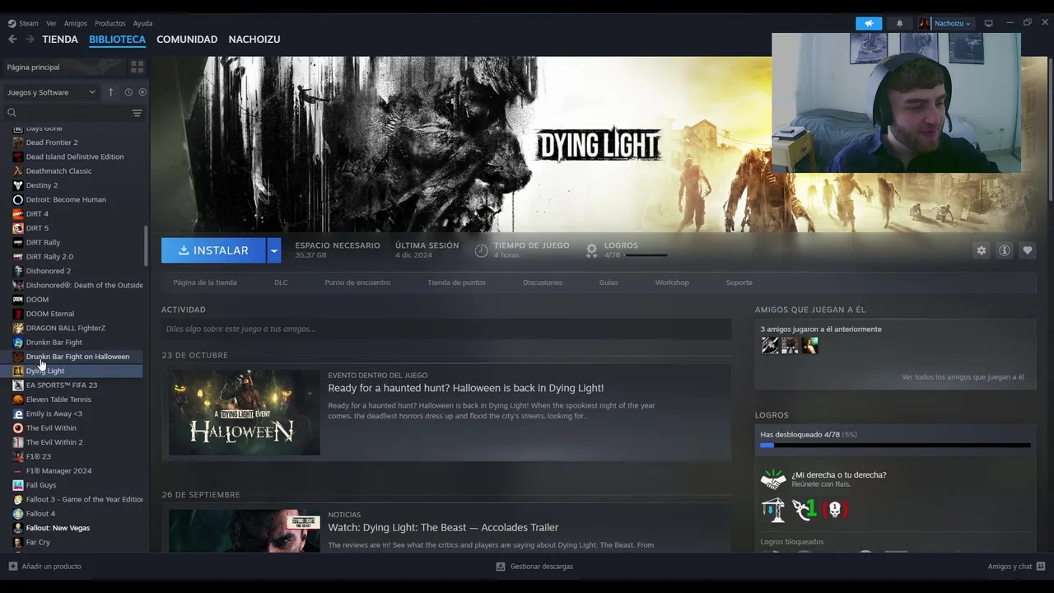Viewport: 1054px width, 593px height.
Task: Open the Accolades Trailer news thumbnail
Action: (245, 530)
